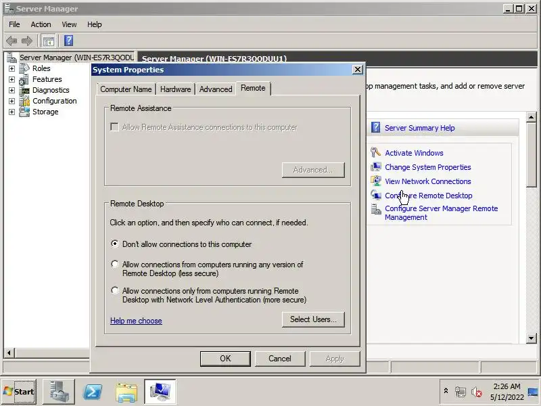541x406 pixels.
Task: Open the Help toolbar icon
Action: [69, 41]
